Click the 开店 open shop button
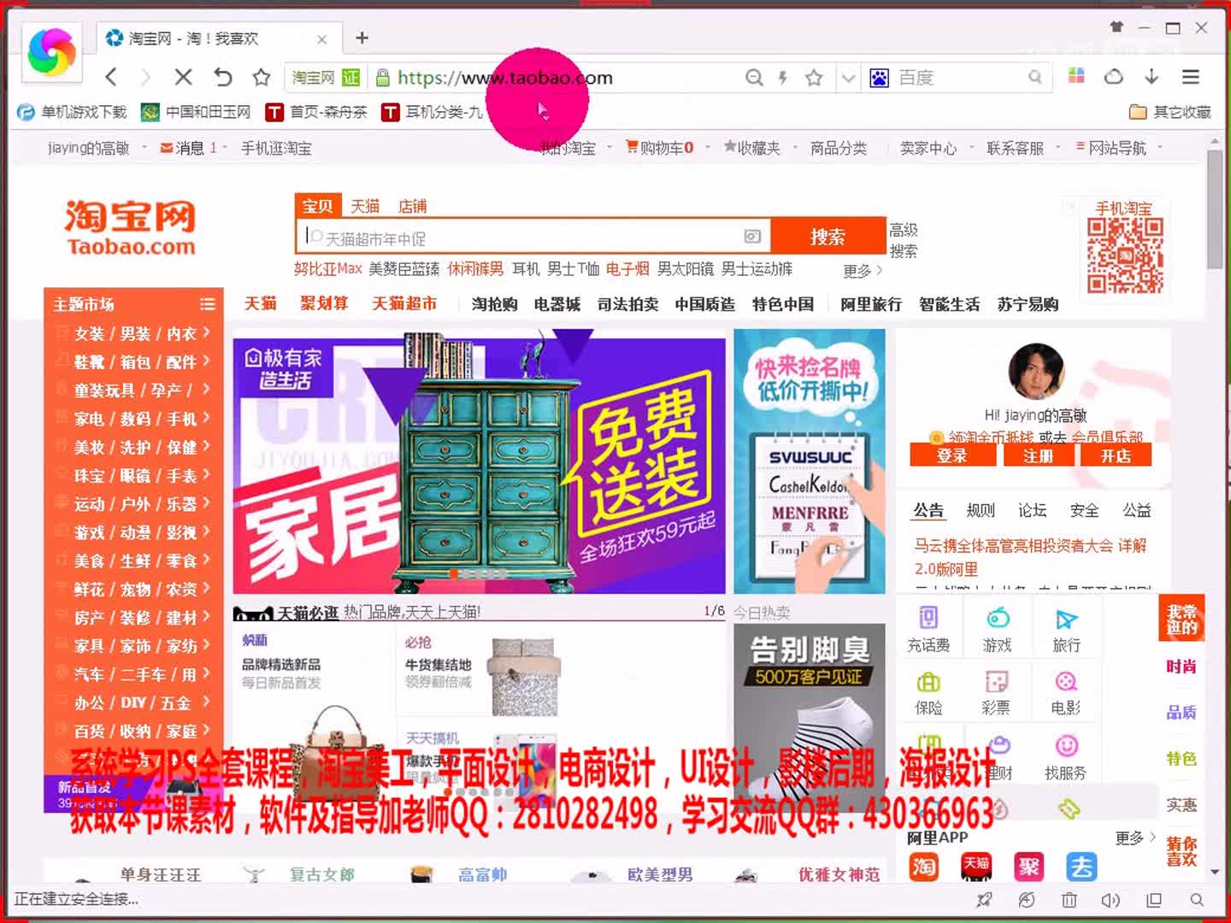The height and width of the screenshot is (923, 1231). click(1116, 456)
